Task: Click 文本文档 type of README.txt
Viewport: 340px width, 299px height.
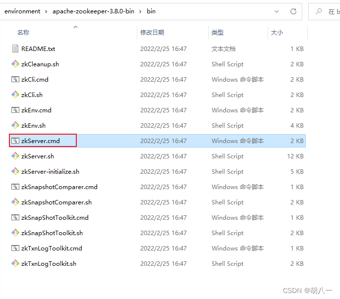Action: tap(224, 49)
